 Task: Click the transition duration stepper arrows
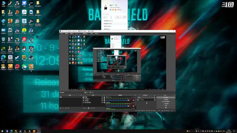pos(154,100)
